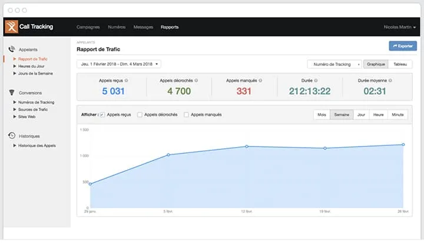The height and width of the screenshot is (243, 424).
Task: Open Rapport de Trafic in sidebar
Action: 33,59
